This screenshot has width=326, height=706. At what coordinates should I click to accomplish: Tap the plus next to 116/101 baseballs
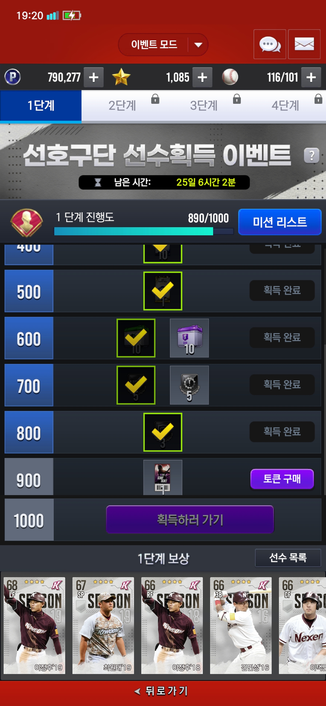[311, 77]
